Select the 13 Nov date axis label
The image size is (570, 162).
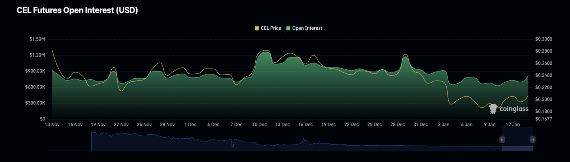52,125
